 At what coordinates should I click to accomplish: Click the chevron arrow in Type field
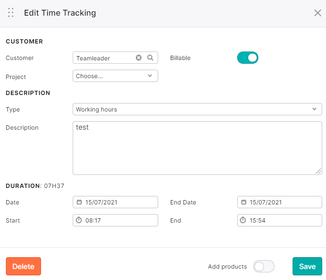[x=314, y=109]
